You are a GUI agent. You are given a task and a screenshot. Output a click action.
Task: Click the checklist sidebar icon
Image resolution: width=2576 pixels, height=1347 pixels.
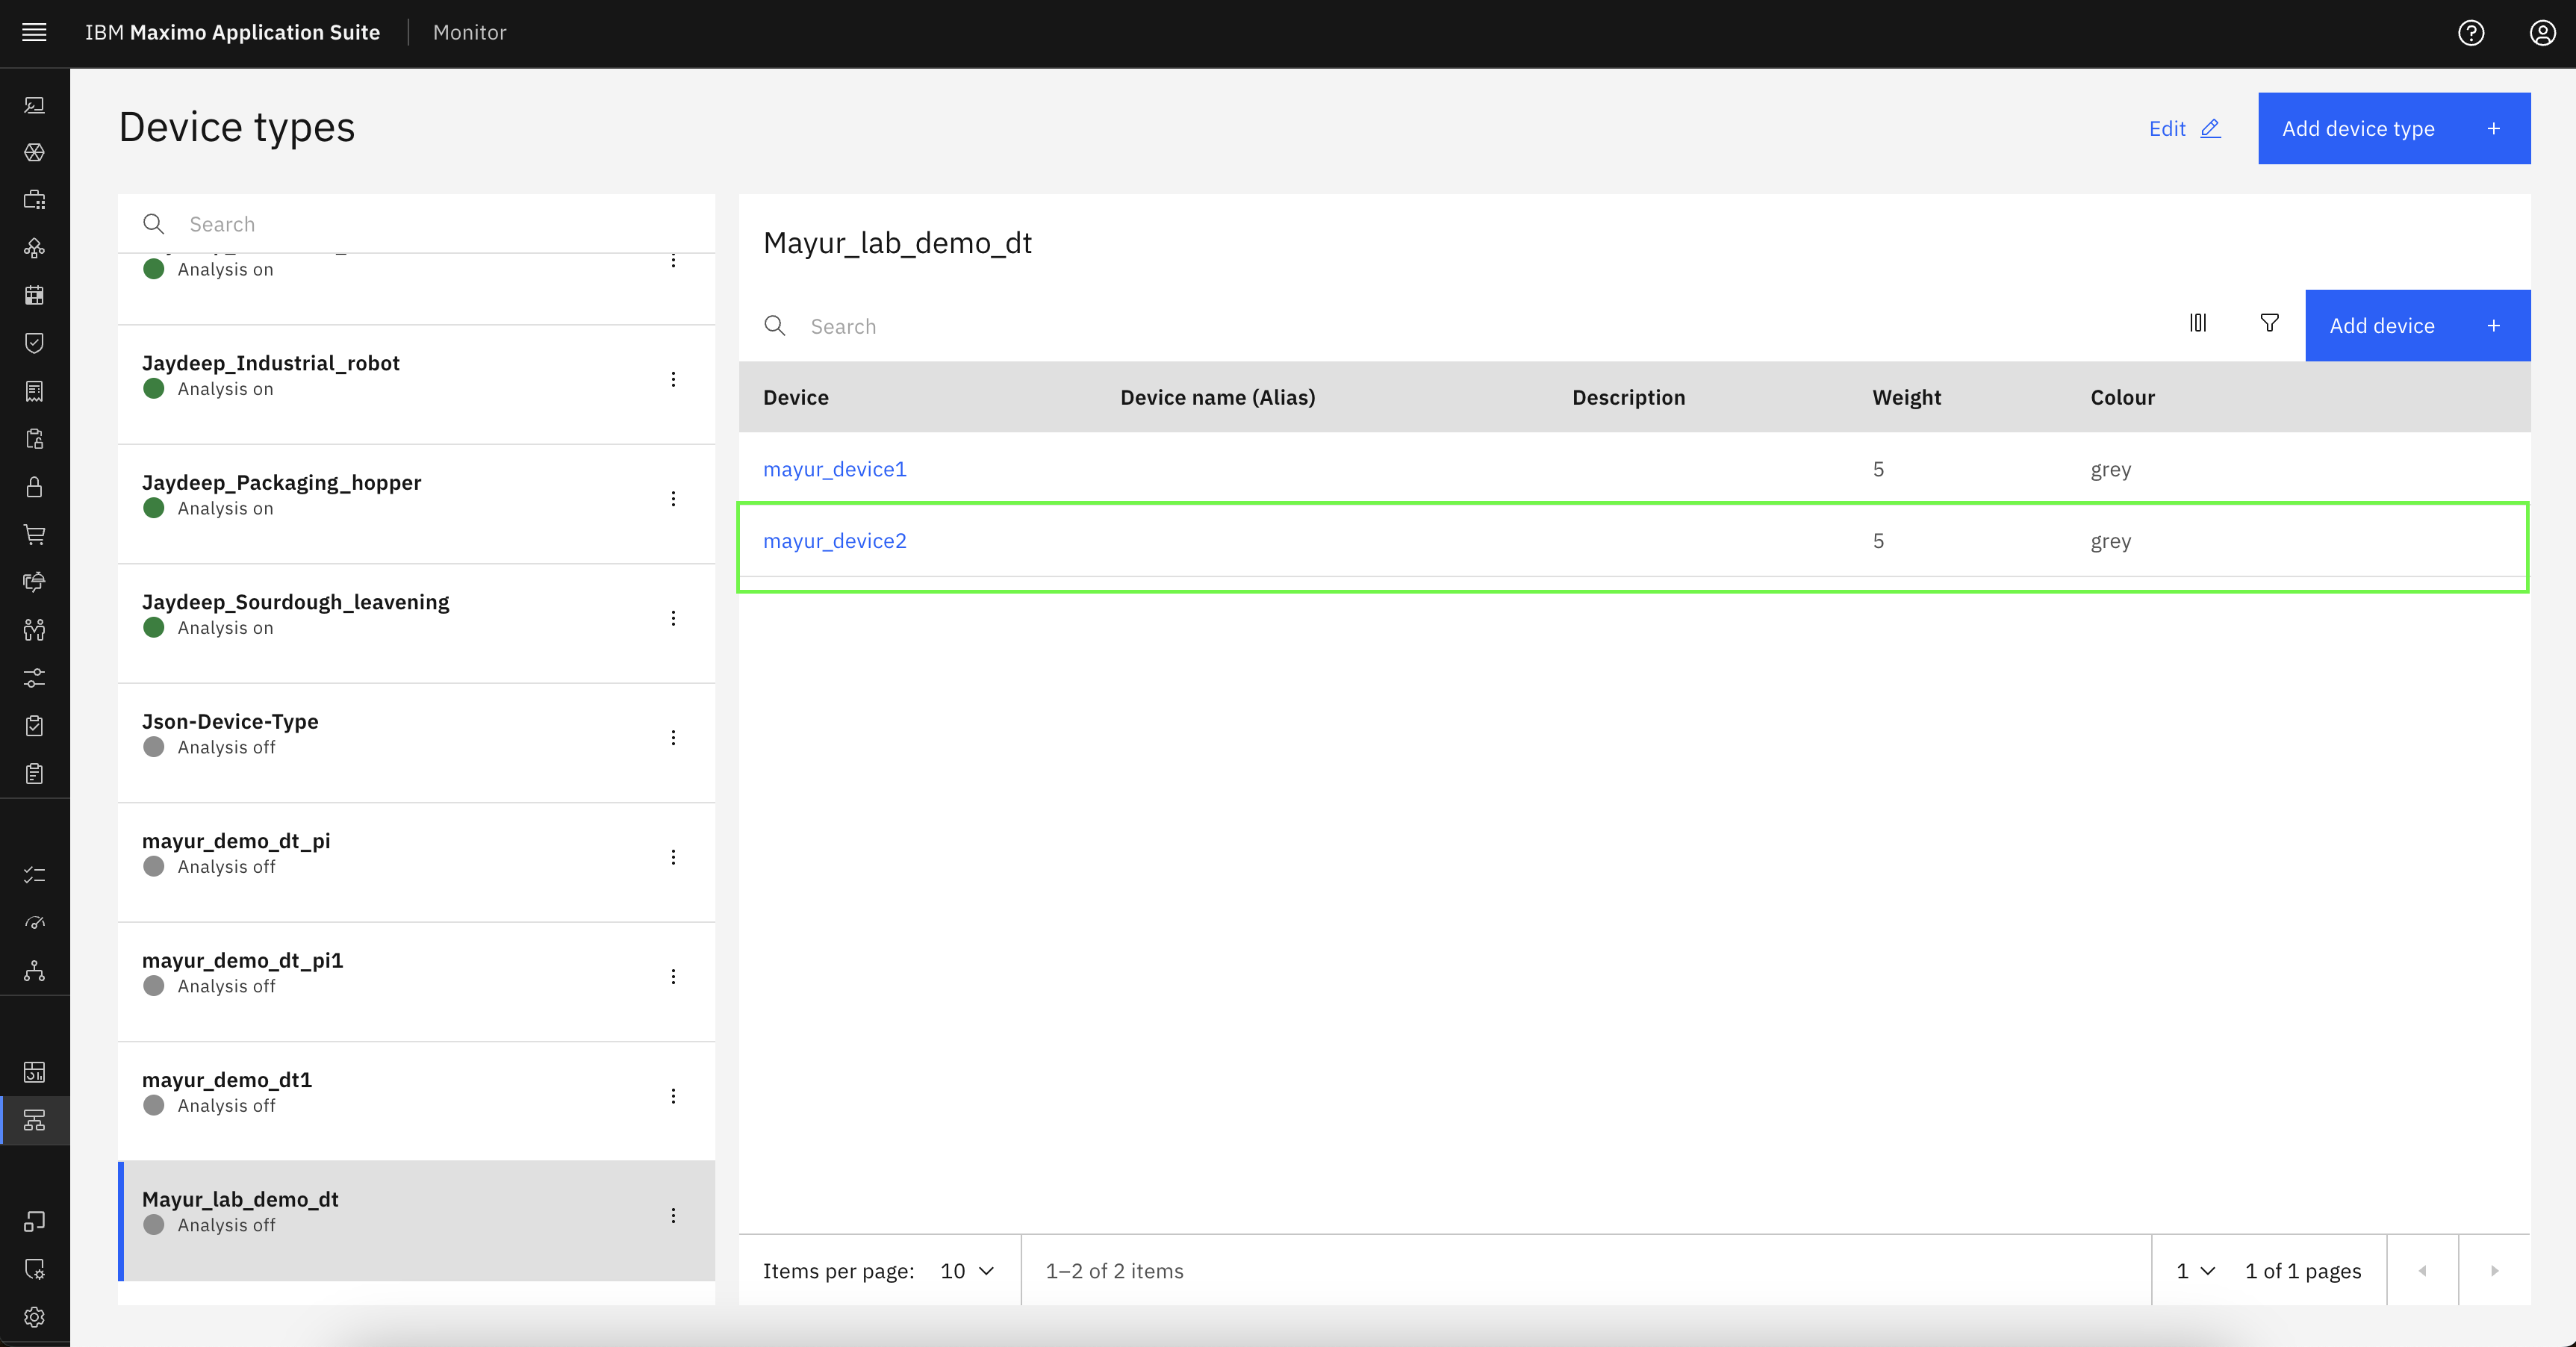click(x=34, y=875)
